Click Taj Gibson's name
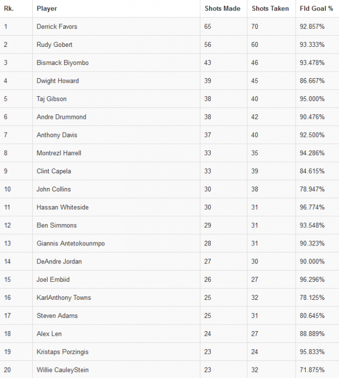Screen dimensions: 339x378 52,99
